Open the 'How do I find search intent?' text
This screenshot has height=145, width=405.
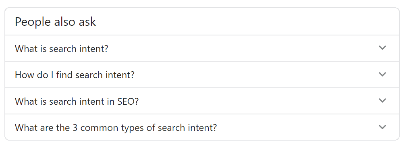tap(75, 75)
